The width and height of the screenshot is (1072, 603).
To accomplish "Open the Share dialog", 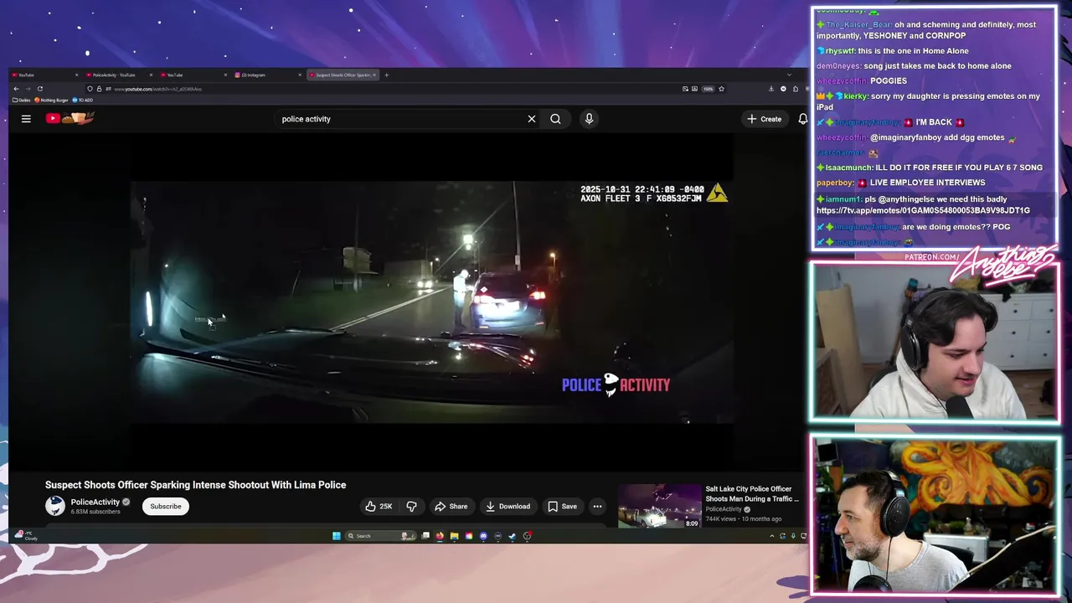I will [x=451, y=506].
